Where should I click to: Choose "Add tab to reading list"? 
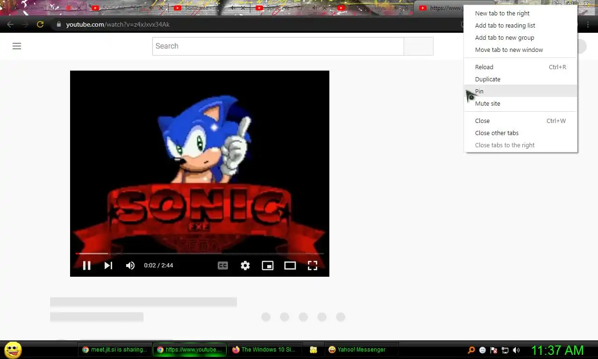click(x=520, y=25)
